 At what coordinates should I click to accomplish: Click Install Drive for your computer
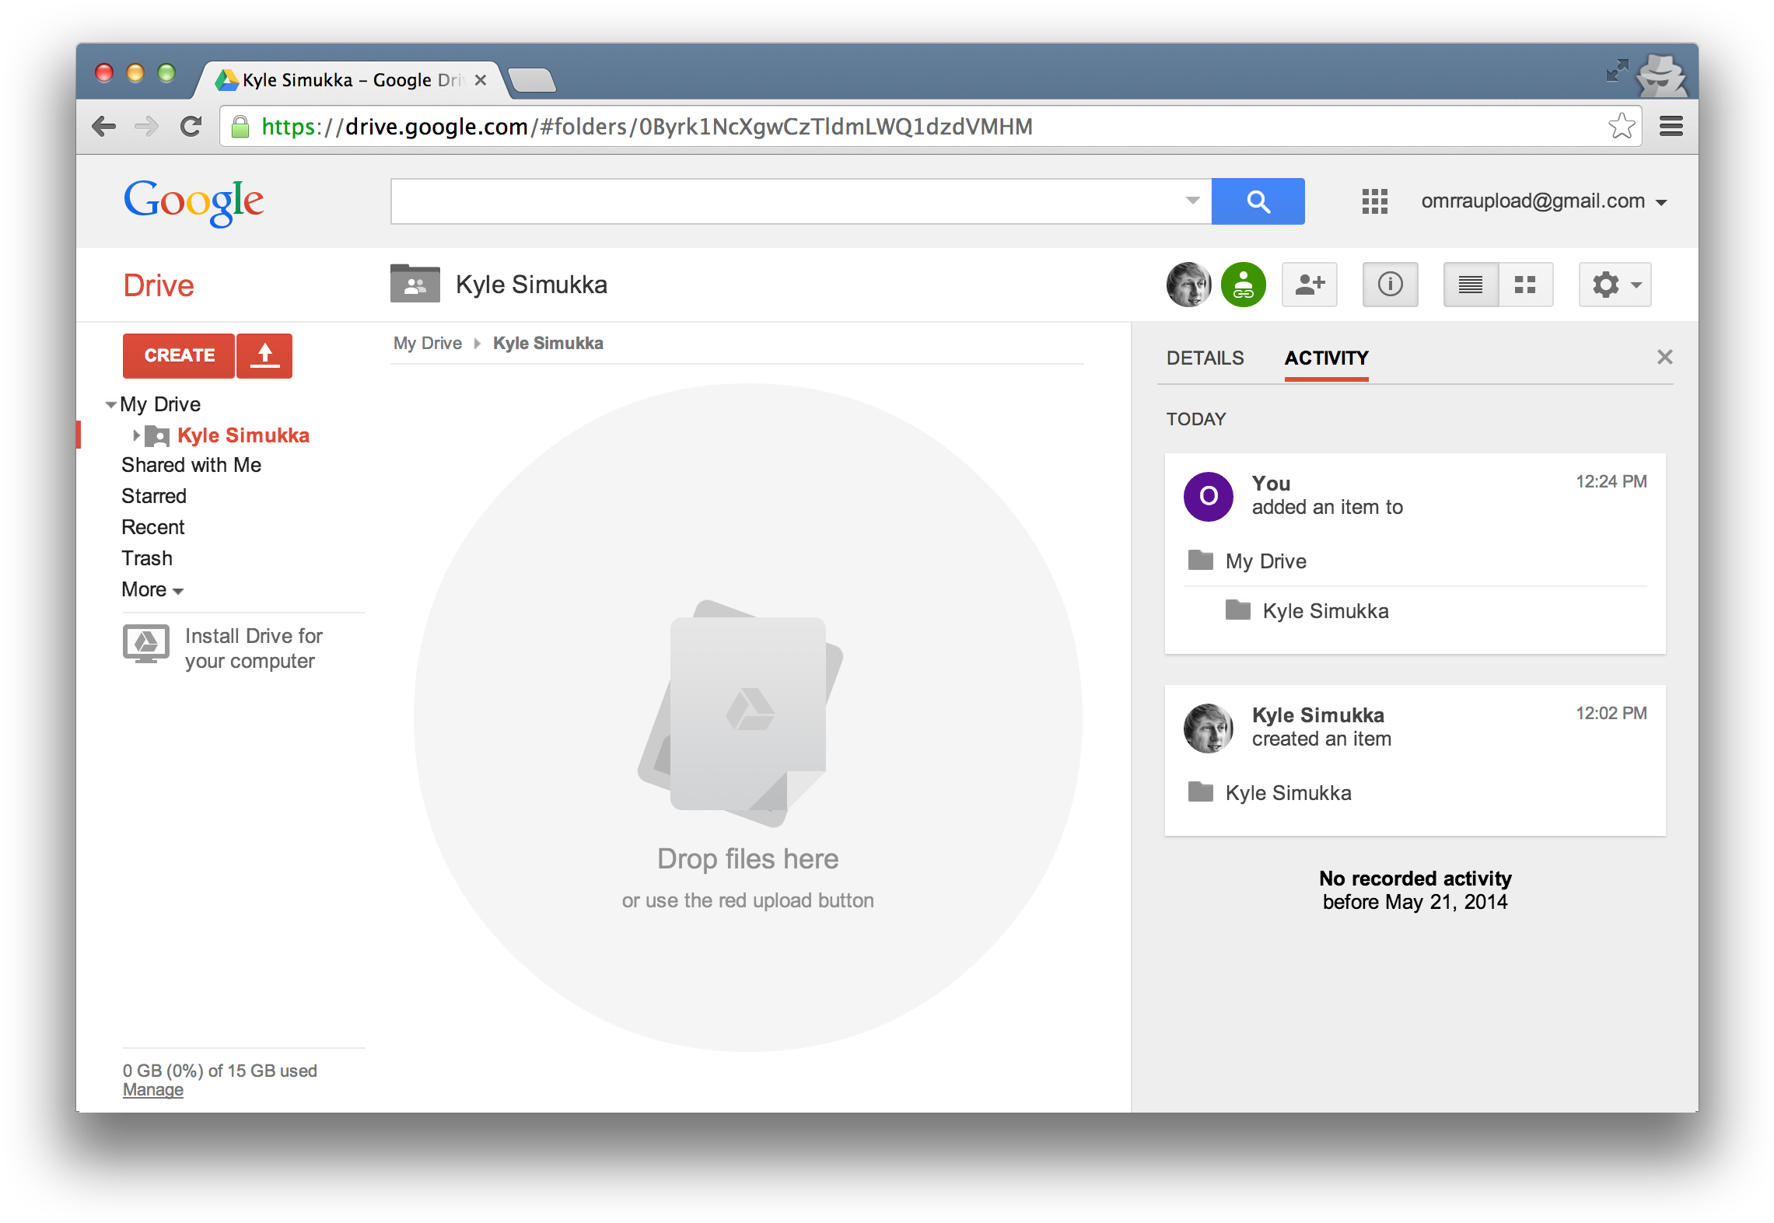254,648
